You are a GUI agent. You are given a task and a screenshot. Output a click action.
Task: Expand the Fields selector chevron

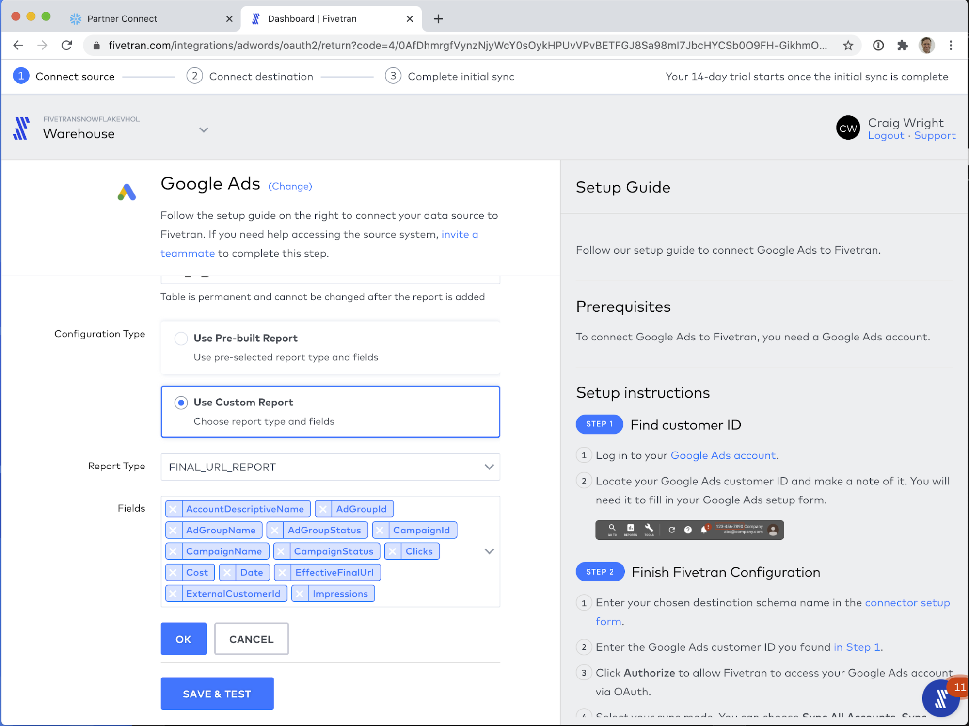(489, 551)
